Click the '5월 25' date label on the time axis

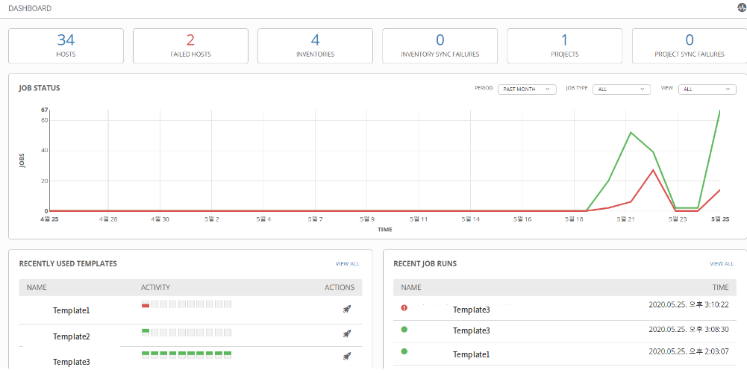pos(720,219)
